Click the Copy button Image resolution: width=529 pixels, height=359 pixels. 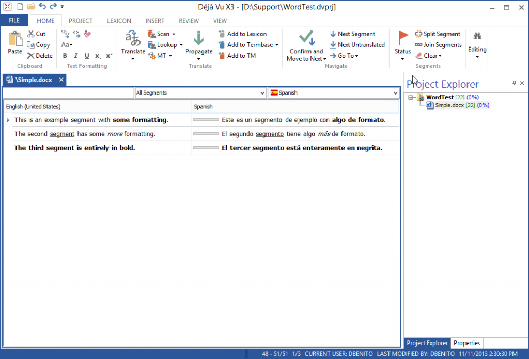(x=38, y=45)
